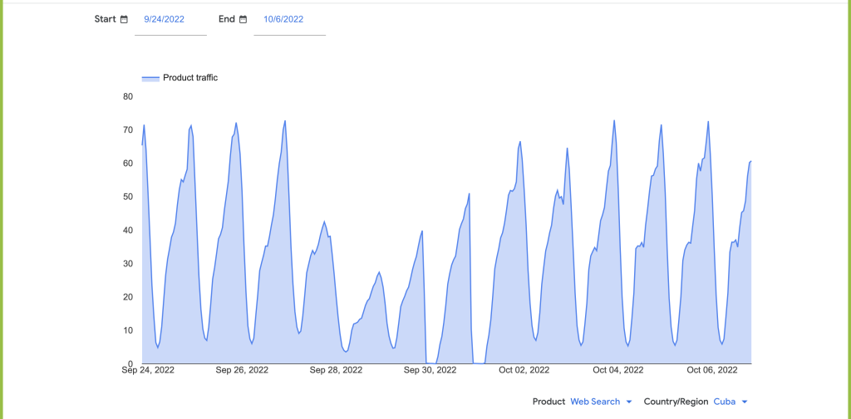Click the 80 value on the y-axis

(x=128, y=96)
